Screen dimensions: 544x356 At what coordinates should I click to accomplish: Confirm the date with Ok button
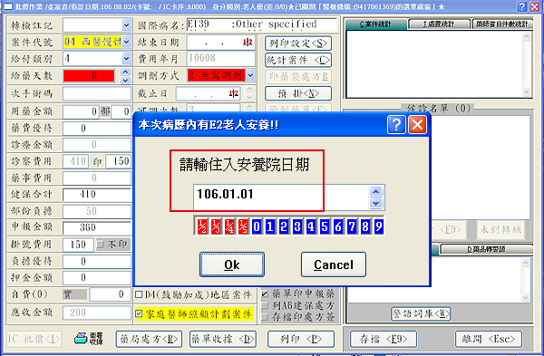[x=232, y=265]
